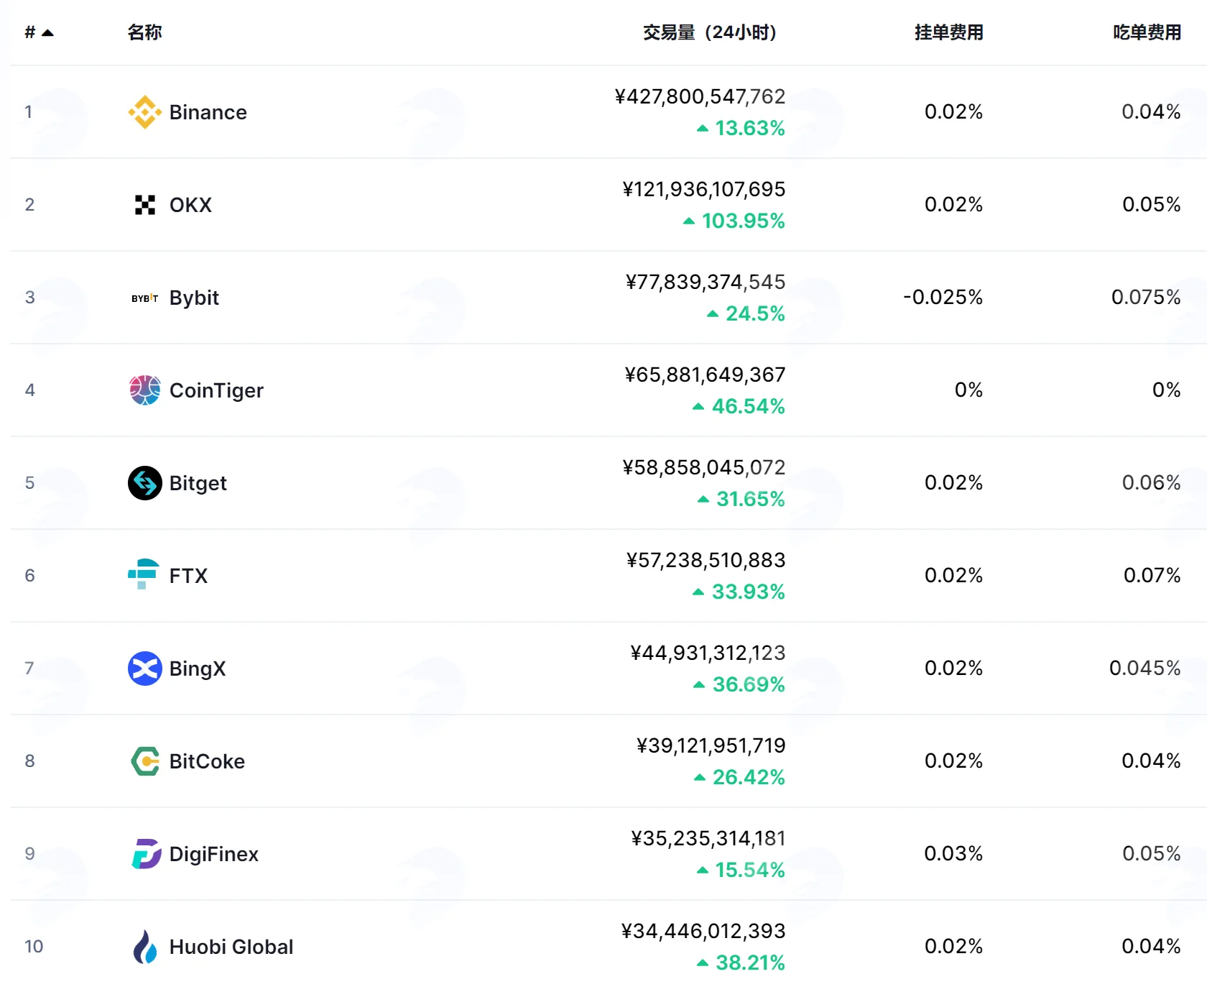The image size is (1207, 992).
Task: Click the Huobi Global flame icon
Action: (144, 947)
